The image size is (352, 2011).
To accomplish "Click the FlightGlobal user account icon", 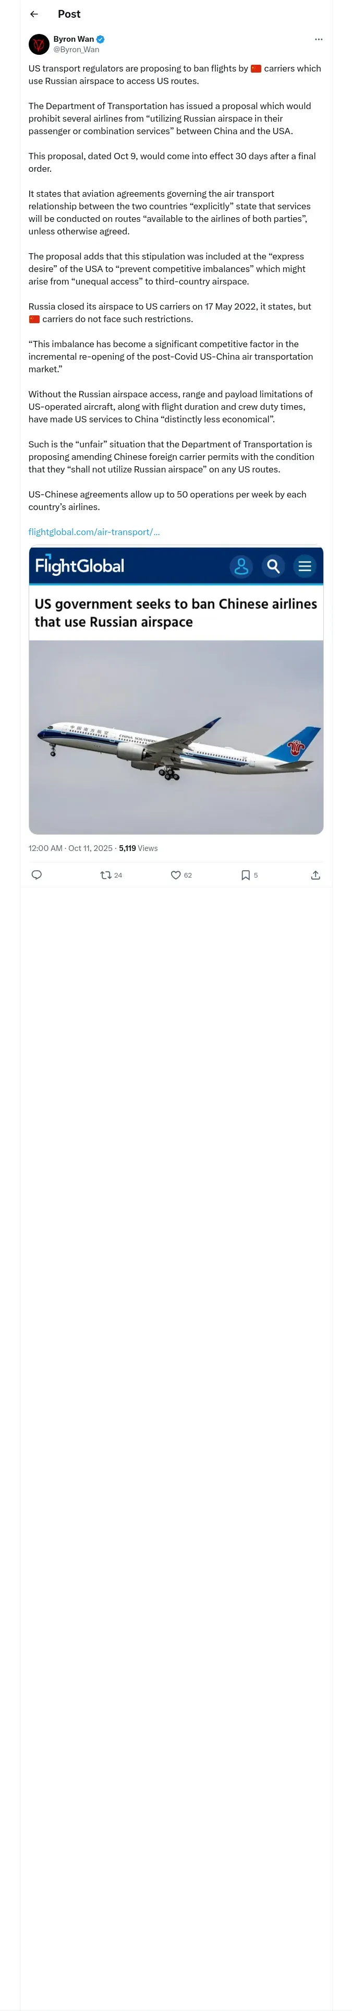I will click(x=241, y=566).
